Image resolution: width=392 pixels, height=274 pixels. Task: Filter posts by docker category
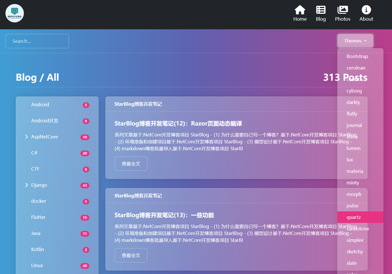click(38, 201)
